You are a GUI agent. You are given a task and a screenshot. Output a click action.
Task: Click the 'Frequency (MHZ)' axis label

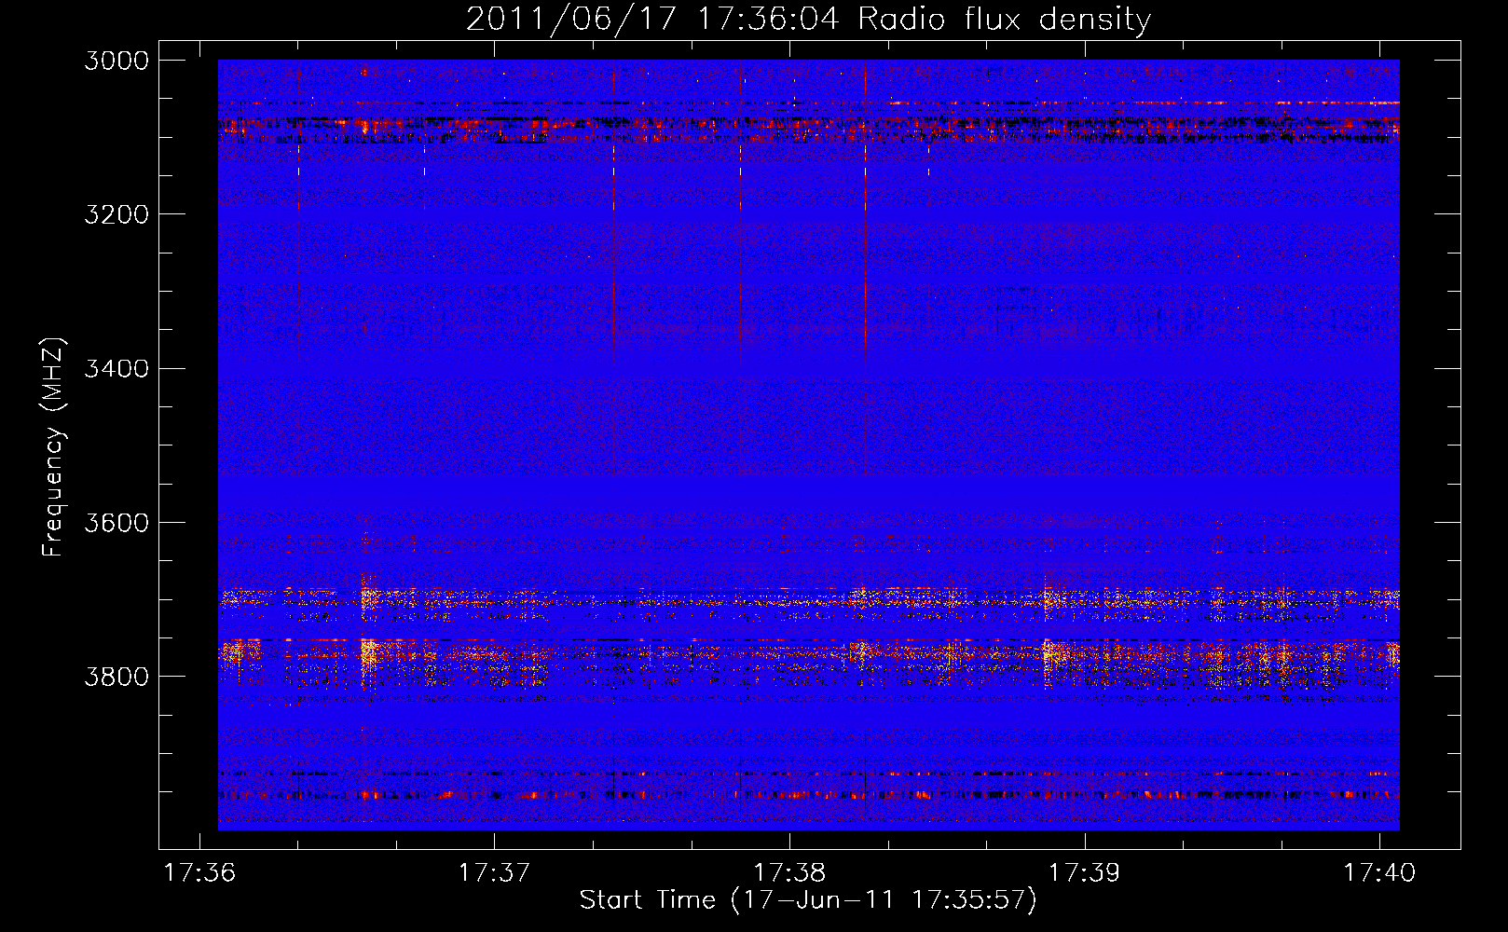click(x=53, y=447)
